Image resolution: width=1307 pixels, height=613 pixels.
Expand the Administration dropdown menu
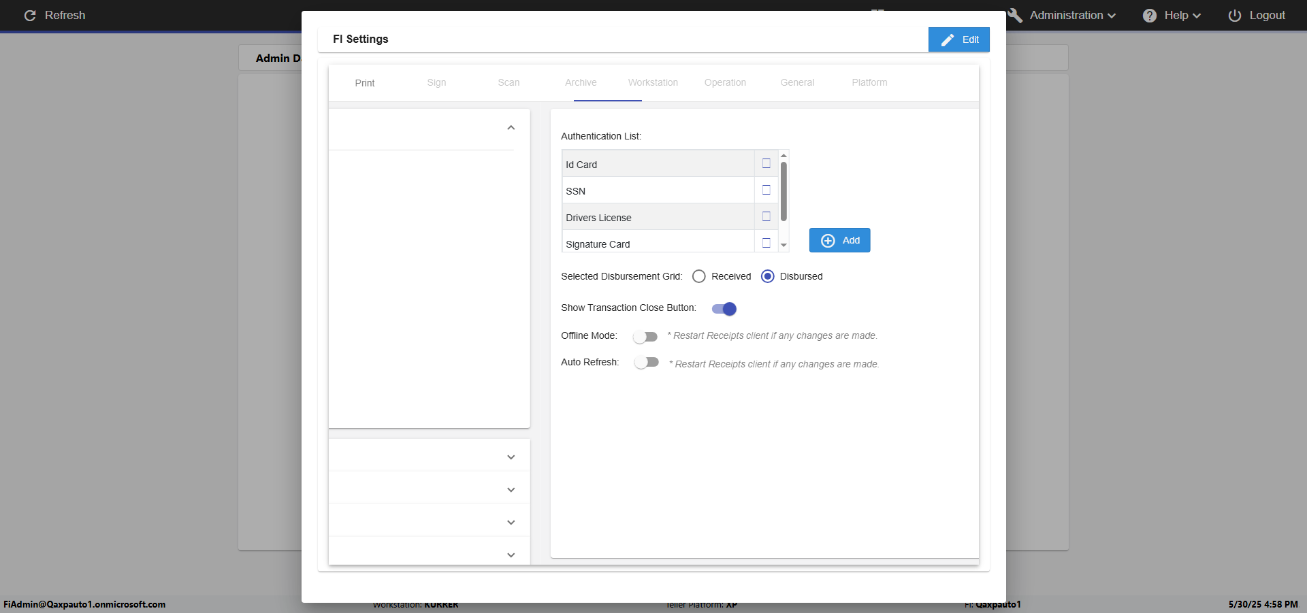pyautogui.click(x=1112, y=16)
